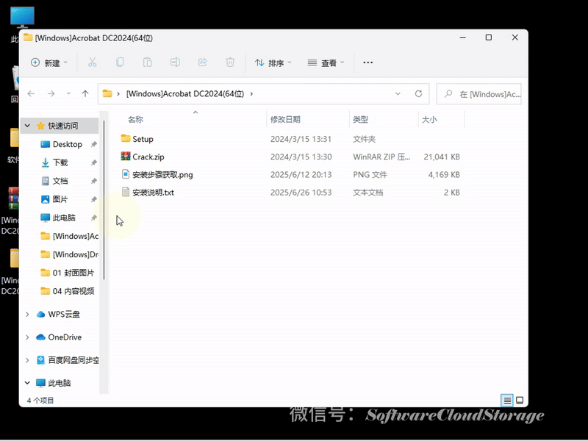This screenshot has height=441, width=588.
Task: Switch to large thumbnail view in status bar
Action: point(520,401)
